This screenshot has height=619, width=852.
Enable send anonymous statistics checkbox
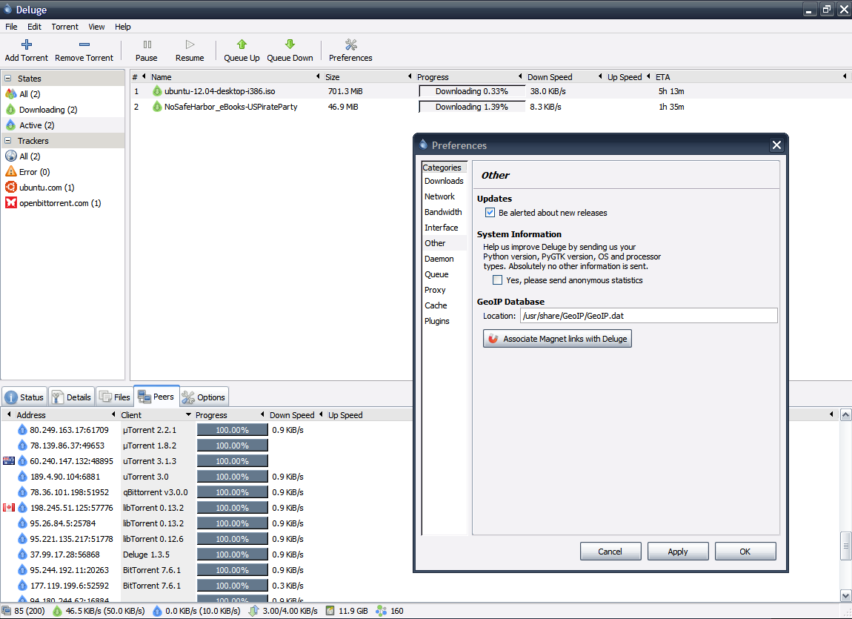(497, 280)
